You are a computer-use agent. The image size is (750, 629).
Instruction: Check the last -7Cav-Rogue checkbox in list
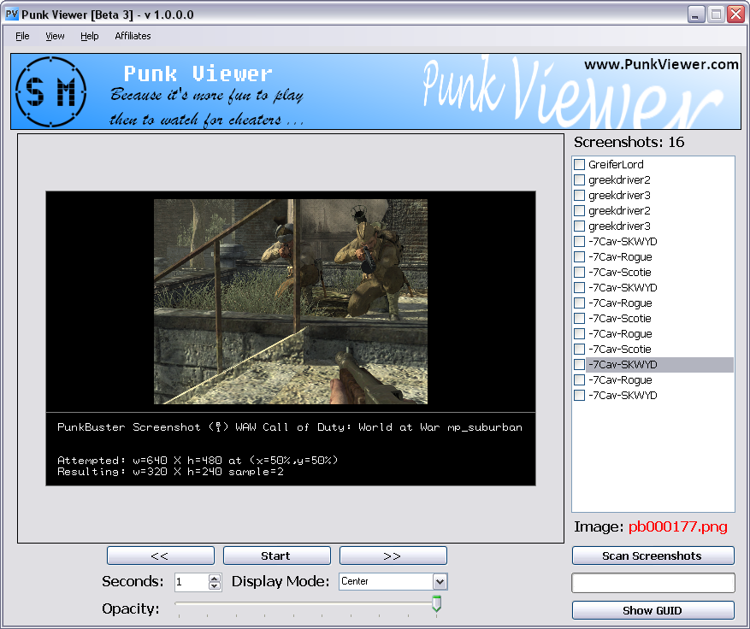579,380
